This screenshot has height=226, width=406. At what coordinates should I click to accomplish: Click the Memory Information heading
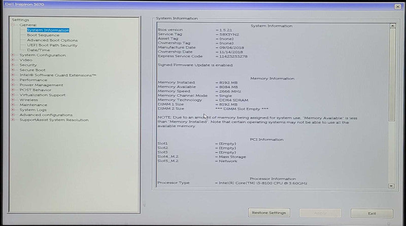coord(272,79)
